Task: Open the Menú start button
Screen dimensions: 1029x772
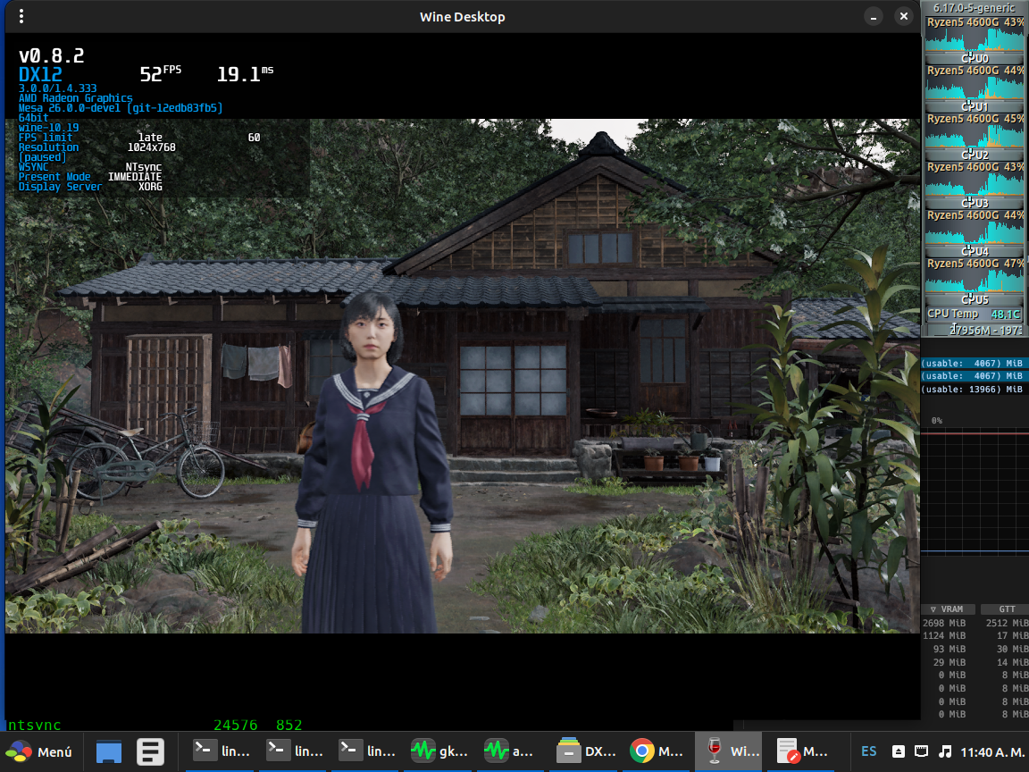Action: [x=38, y=751]
